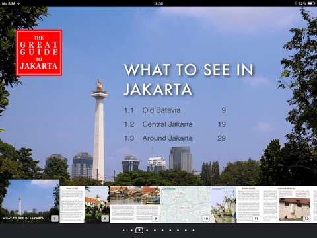Select the page 7 thumbnail
This screenshot has width=317, height=238.
click(x=30, y=201)
